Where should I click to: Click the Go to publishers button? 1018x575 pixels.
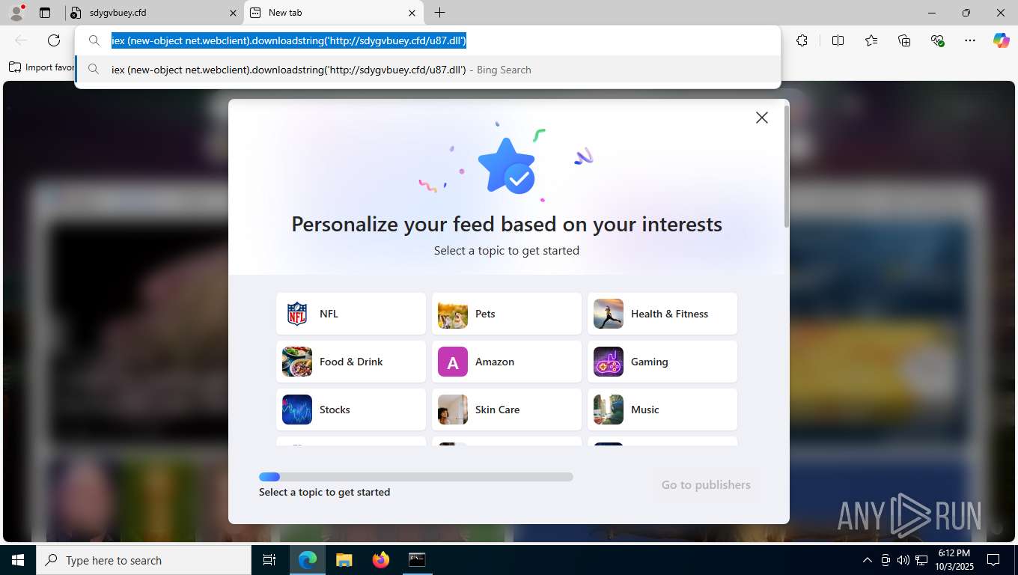[706, 484]
